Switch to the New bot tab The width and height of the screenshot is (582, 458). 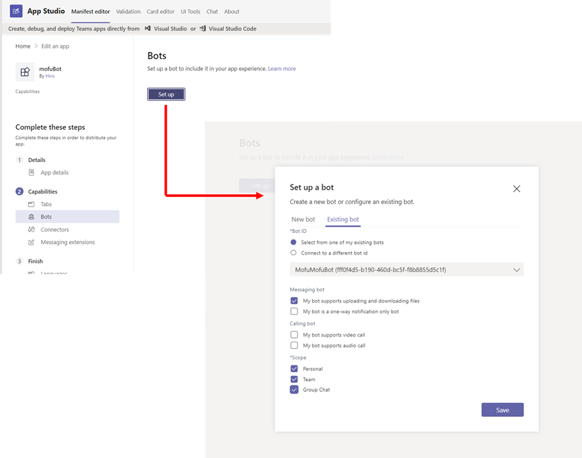[x=303, y=219]
